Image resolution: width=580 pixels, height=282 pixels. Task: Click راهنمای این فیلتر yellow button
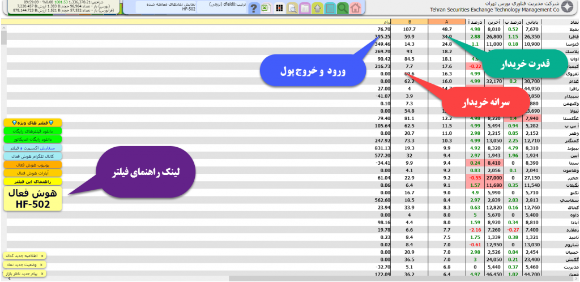[32, 181]
